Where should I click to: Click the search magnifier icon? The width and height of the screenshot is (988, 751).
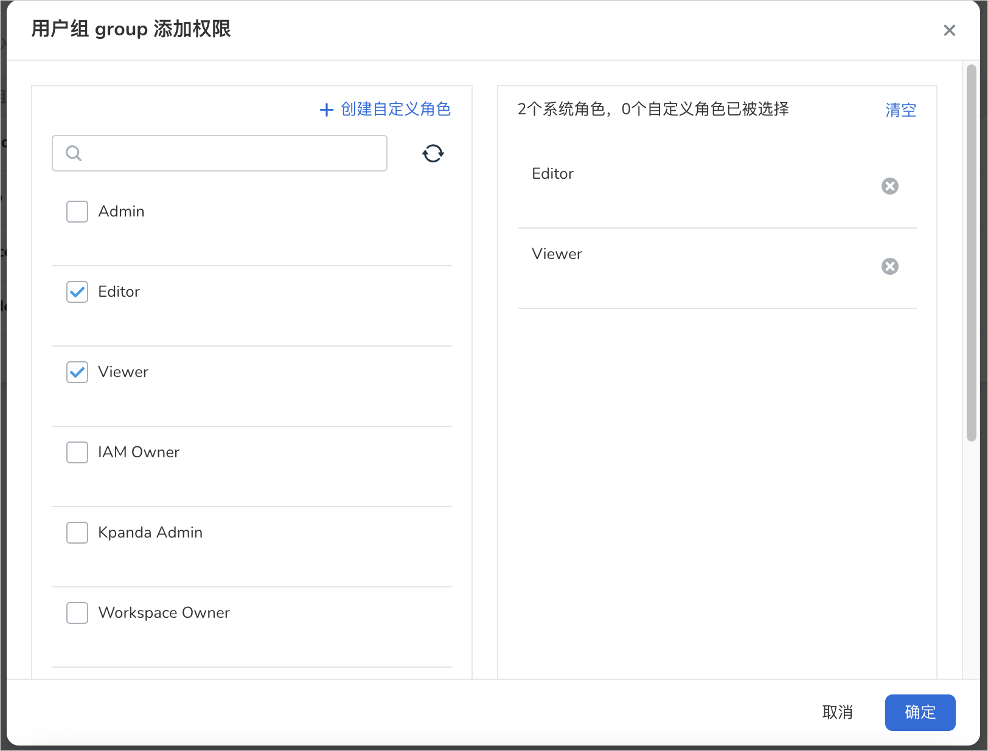(x=74, y=153)
